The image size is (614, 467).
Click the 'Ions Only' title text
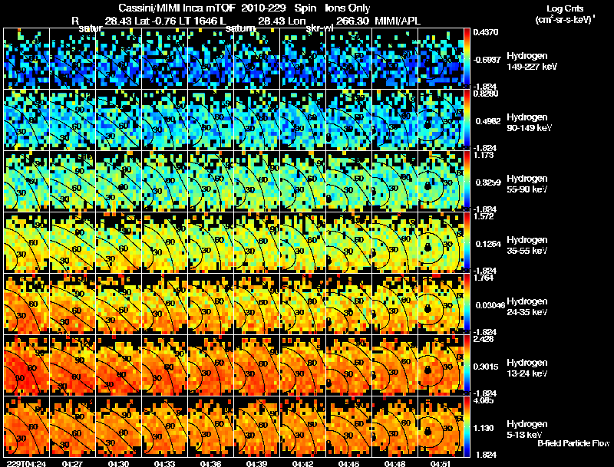point(348,8)
